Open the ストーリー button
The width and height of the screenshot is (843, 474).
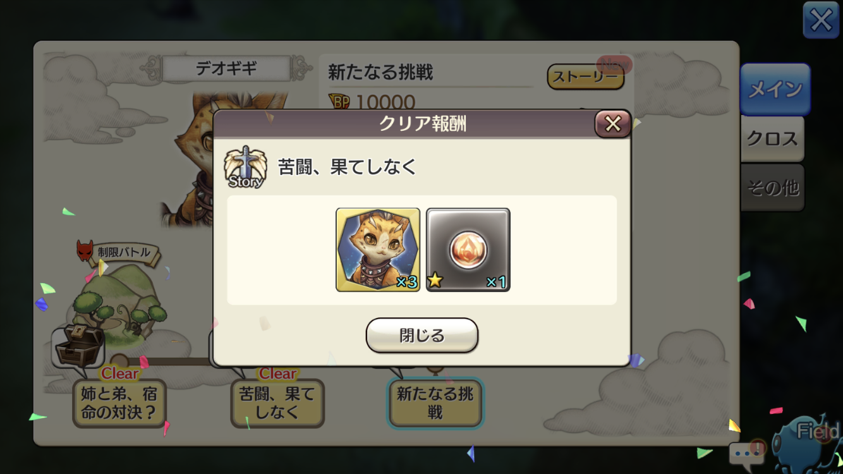[585, 76]
